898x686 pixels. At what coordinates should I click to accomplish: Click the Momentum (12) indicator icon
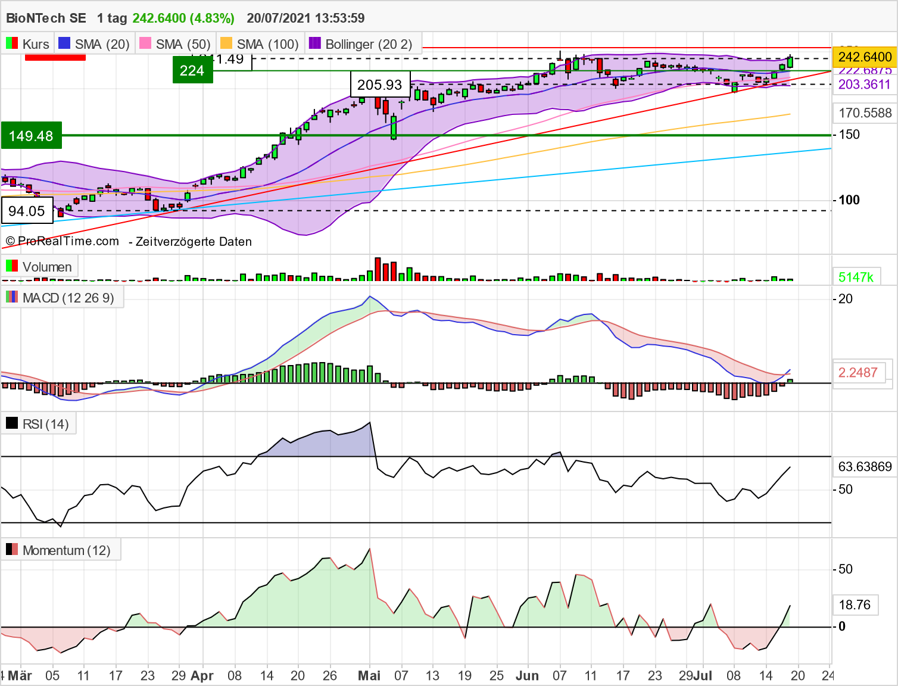click(x=11, y=550)
